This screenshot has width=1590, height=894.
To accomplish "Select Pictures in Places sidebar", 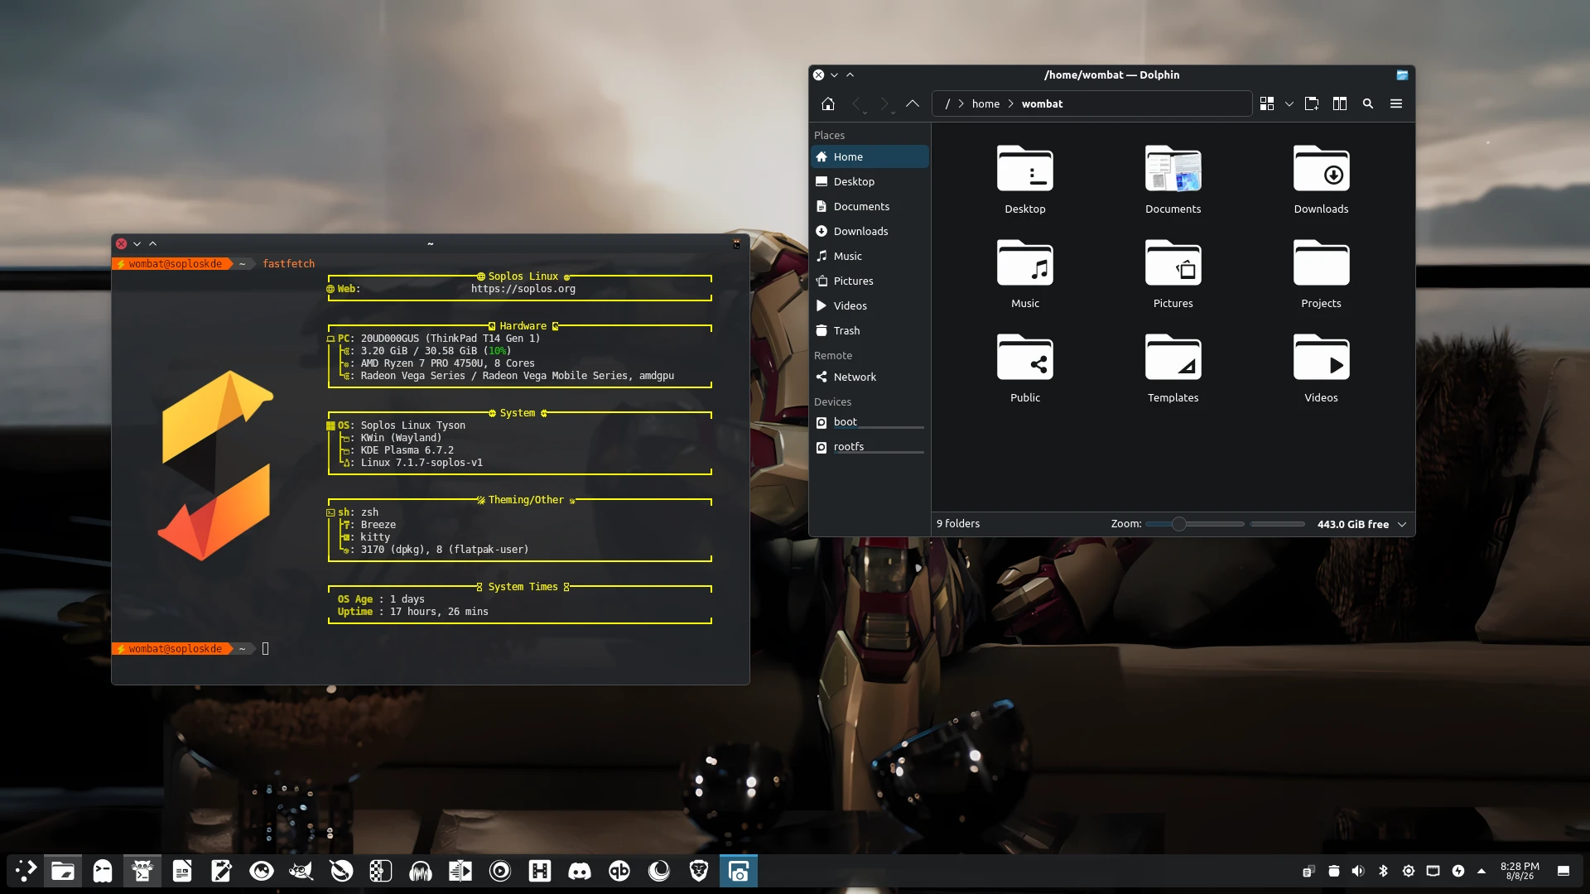I will click(x=870, y=281).
